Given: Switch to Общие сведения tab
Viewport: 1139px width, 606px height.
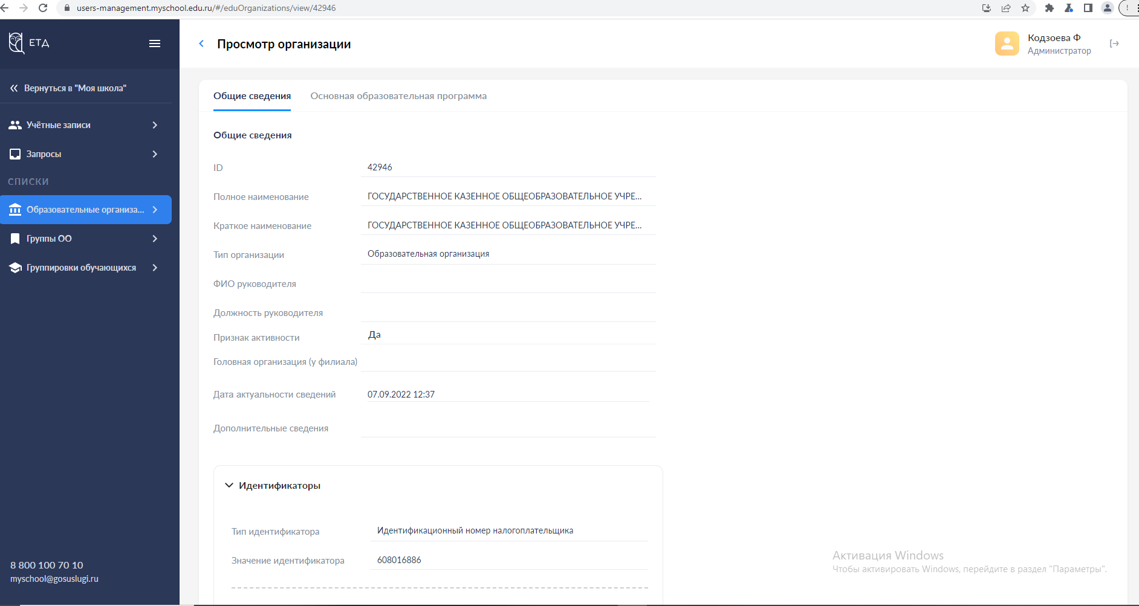Looking at the screenshot, I should pyautogui.click(x=252, y=96).
